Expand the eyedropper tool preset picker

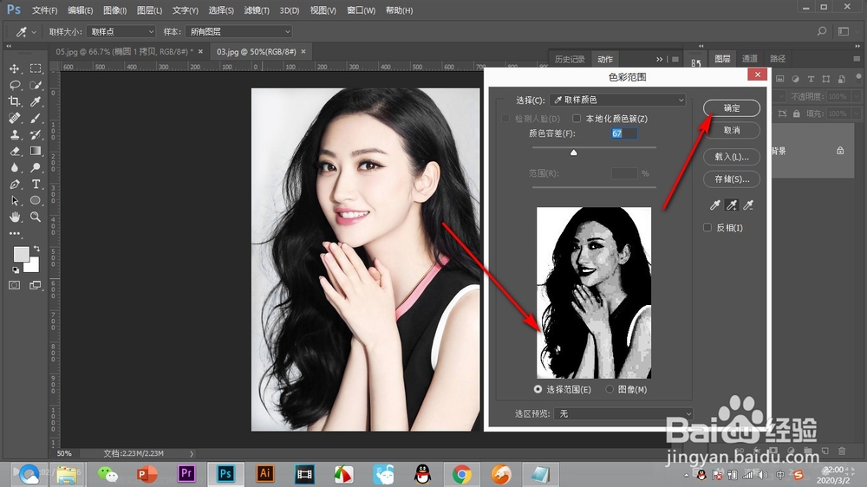click(x=34, y=32)
